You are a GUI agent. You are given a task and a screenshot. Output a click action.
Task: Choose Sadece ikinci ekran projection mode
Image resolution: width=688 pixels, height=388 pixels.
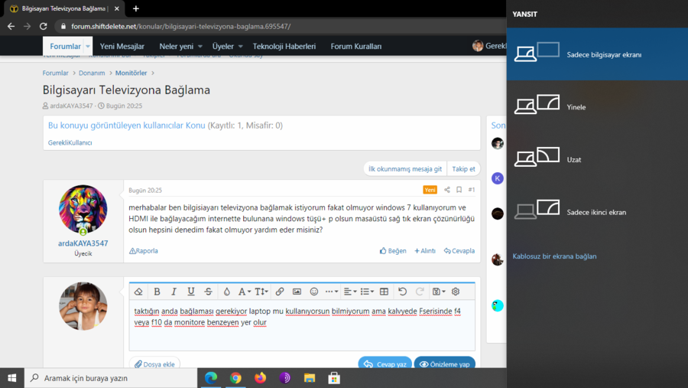tap(596, 212)
